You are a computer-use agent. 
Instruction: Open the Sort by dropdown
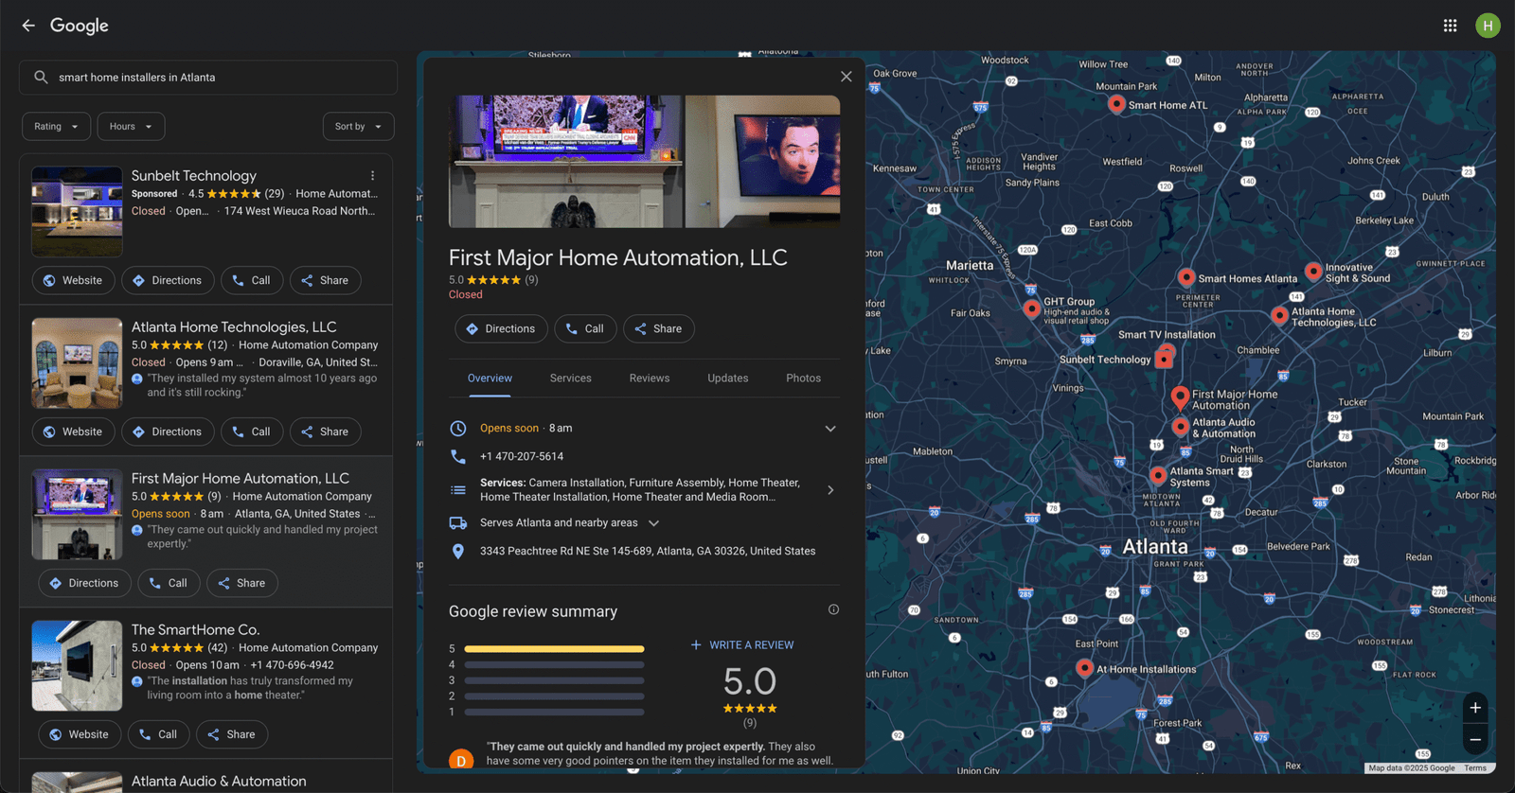click(x=358, y=127)
